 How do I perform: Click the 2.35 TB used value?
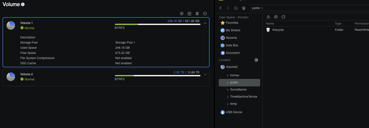179,72
